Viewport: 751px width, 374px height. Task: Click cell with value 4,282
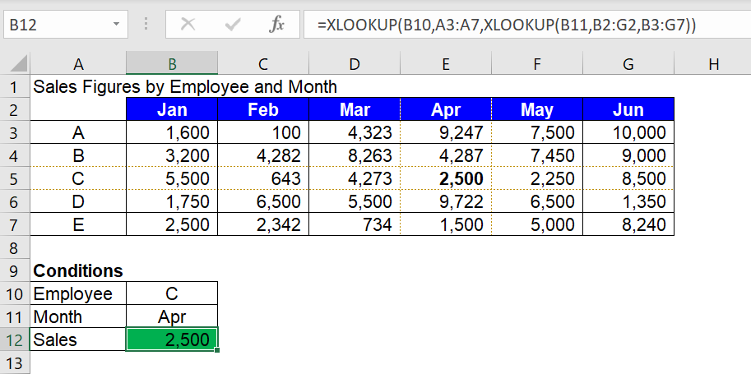(263, 155)
